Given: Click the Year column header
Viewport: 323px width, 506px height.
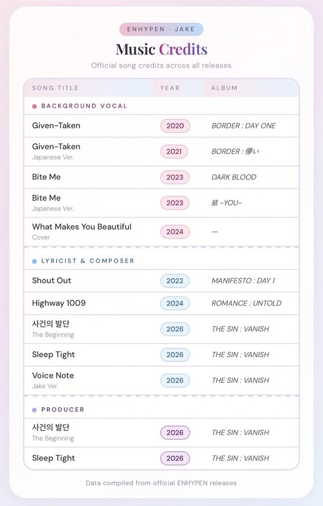Looking at the screenshot, I should coord(170,88).
